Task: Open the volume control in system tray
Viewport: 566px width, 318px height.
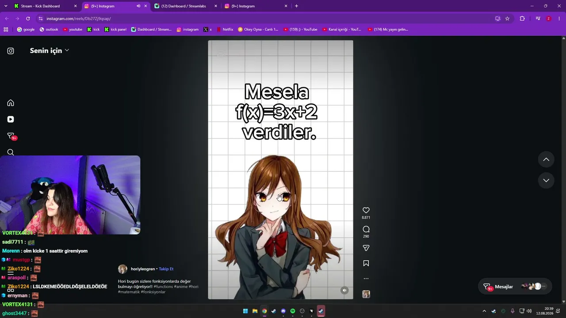Action: (529, 311)
